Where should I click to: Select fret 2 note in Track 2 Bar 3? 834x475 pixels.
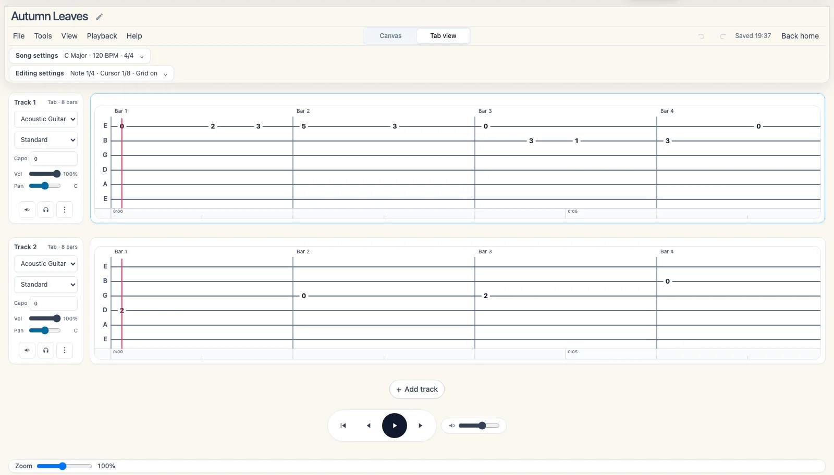point(486,296)
